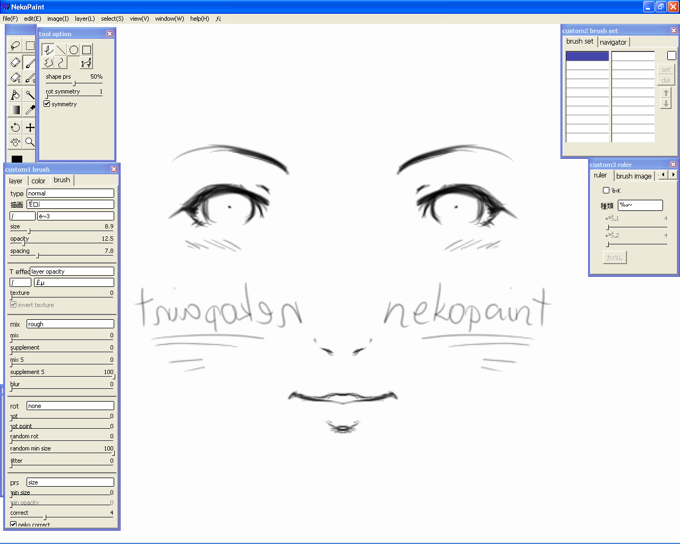Viewport: 680px width, 544px height.
Task: Open the edit(E) menu
Action: [x=32, y=19]
